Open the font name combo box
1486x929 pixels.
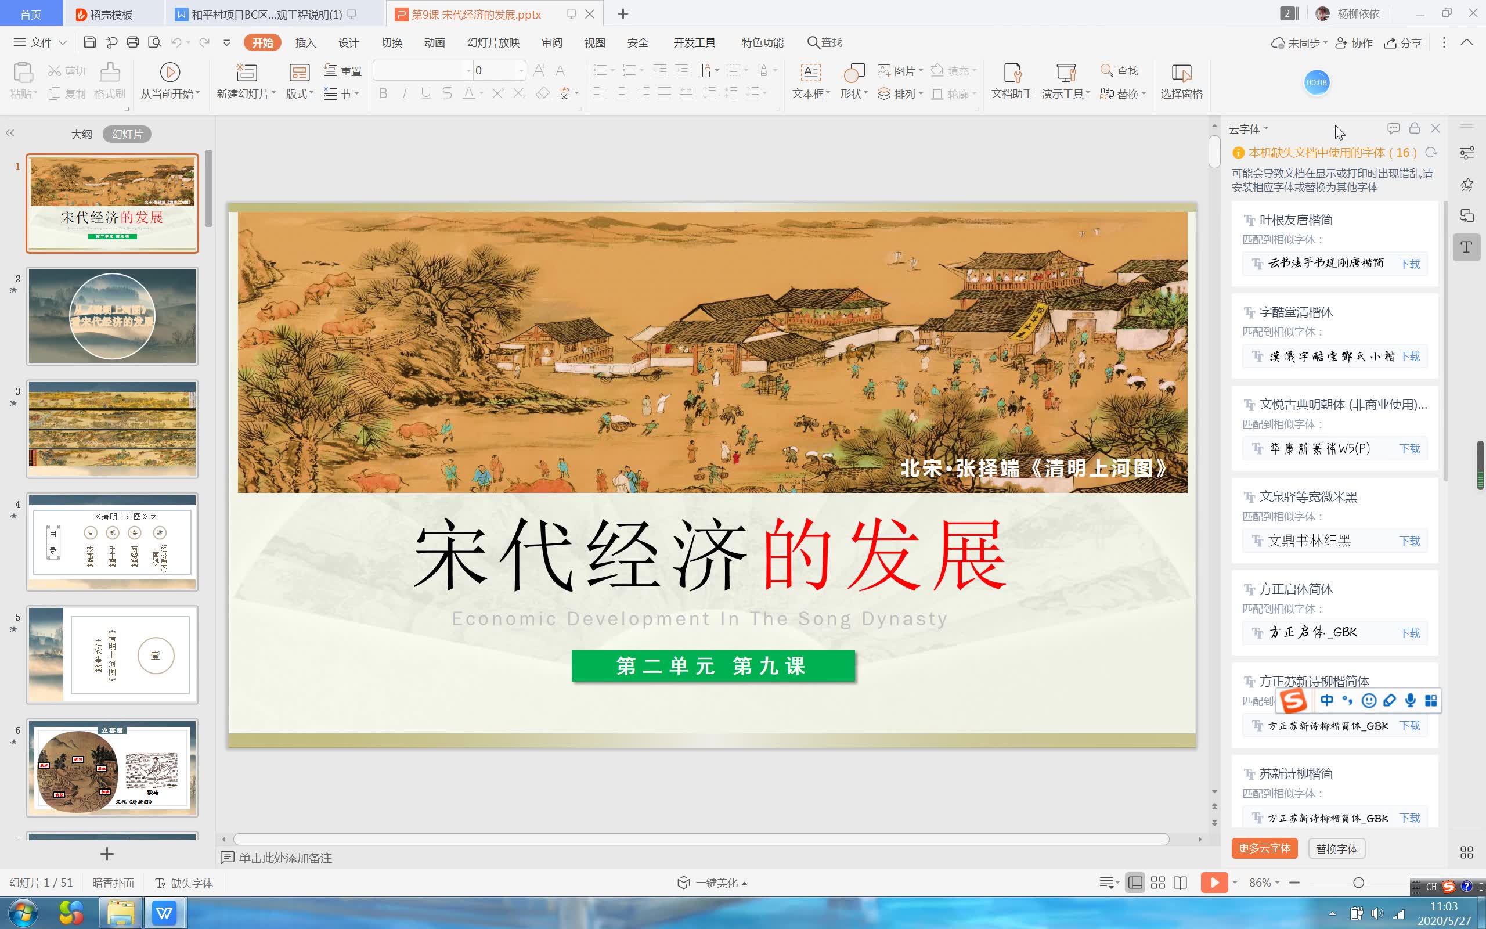tap(423, 71)
